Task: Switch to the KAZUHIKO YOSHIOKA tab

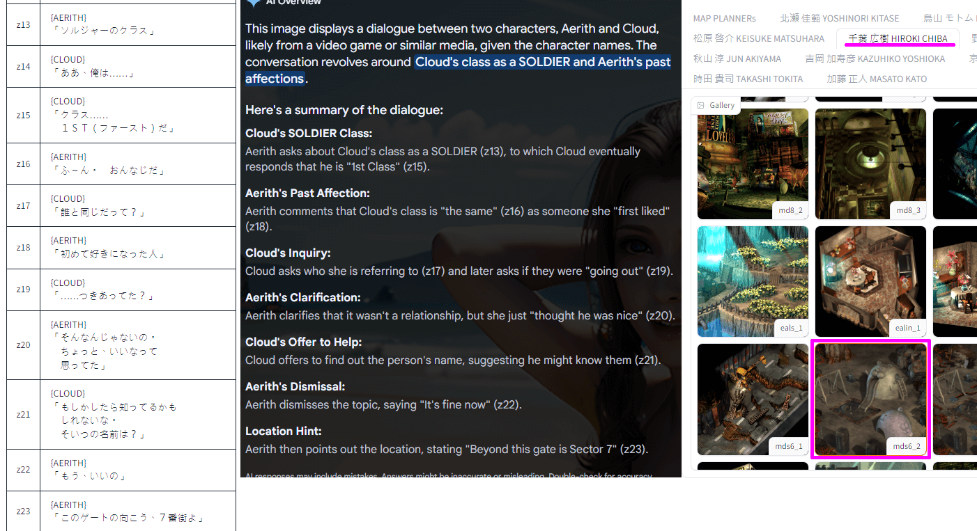Action: [x=875, y=58]
